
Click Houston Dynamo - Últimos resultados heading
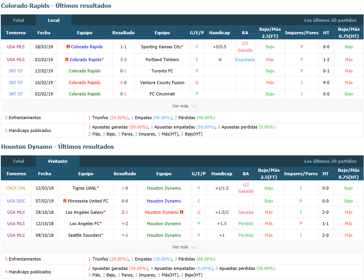[58, 147]
